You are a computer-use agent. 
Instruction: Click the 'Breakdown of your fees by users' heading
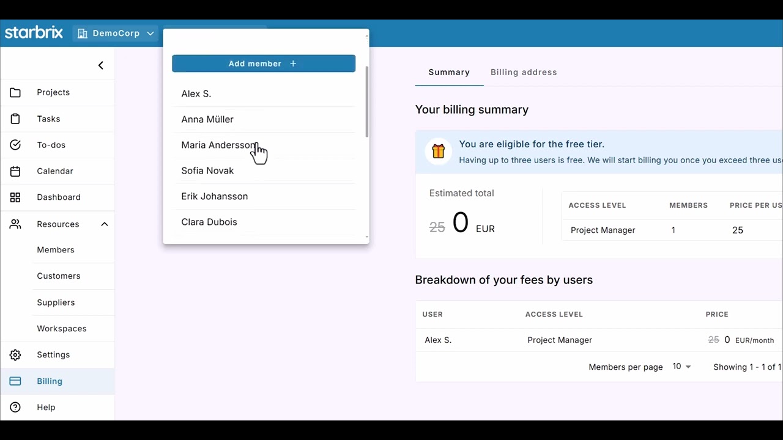[x=504, y=280]
